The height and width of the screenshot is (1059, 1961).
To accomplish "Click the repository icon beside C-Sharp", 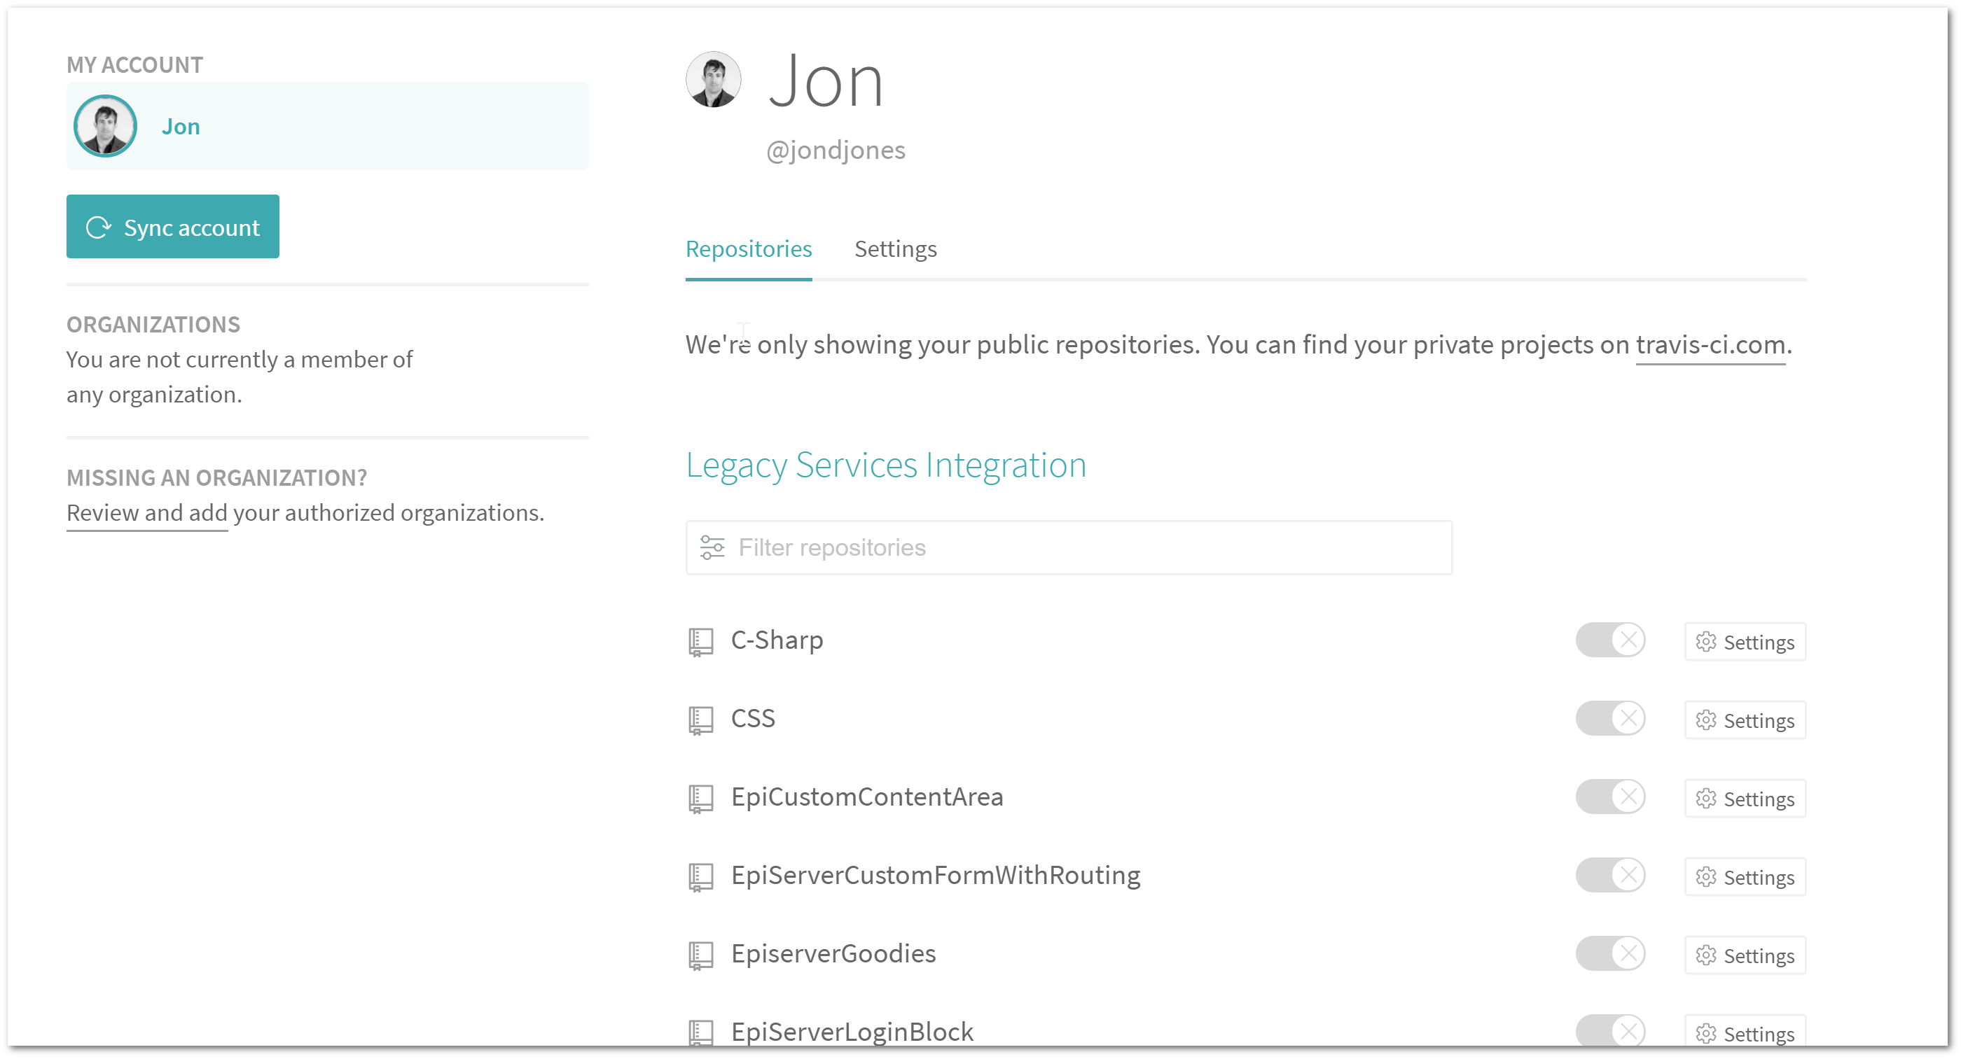I will point(700,641).
